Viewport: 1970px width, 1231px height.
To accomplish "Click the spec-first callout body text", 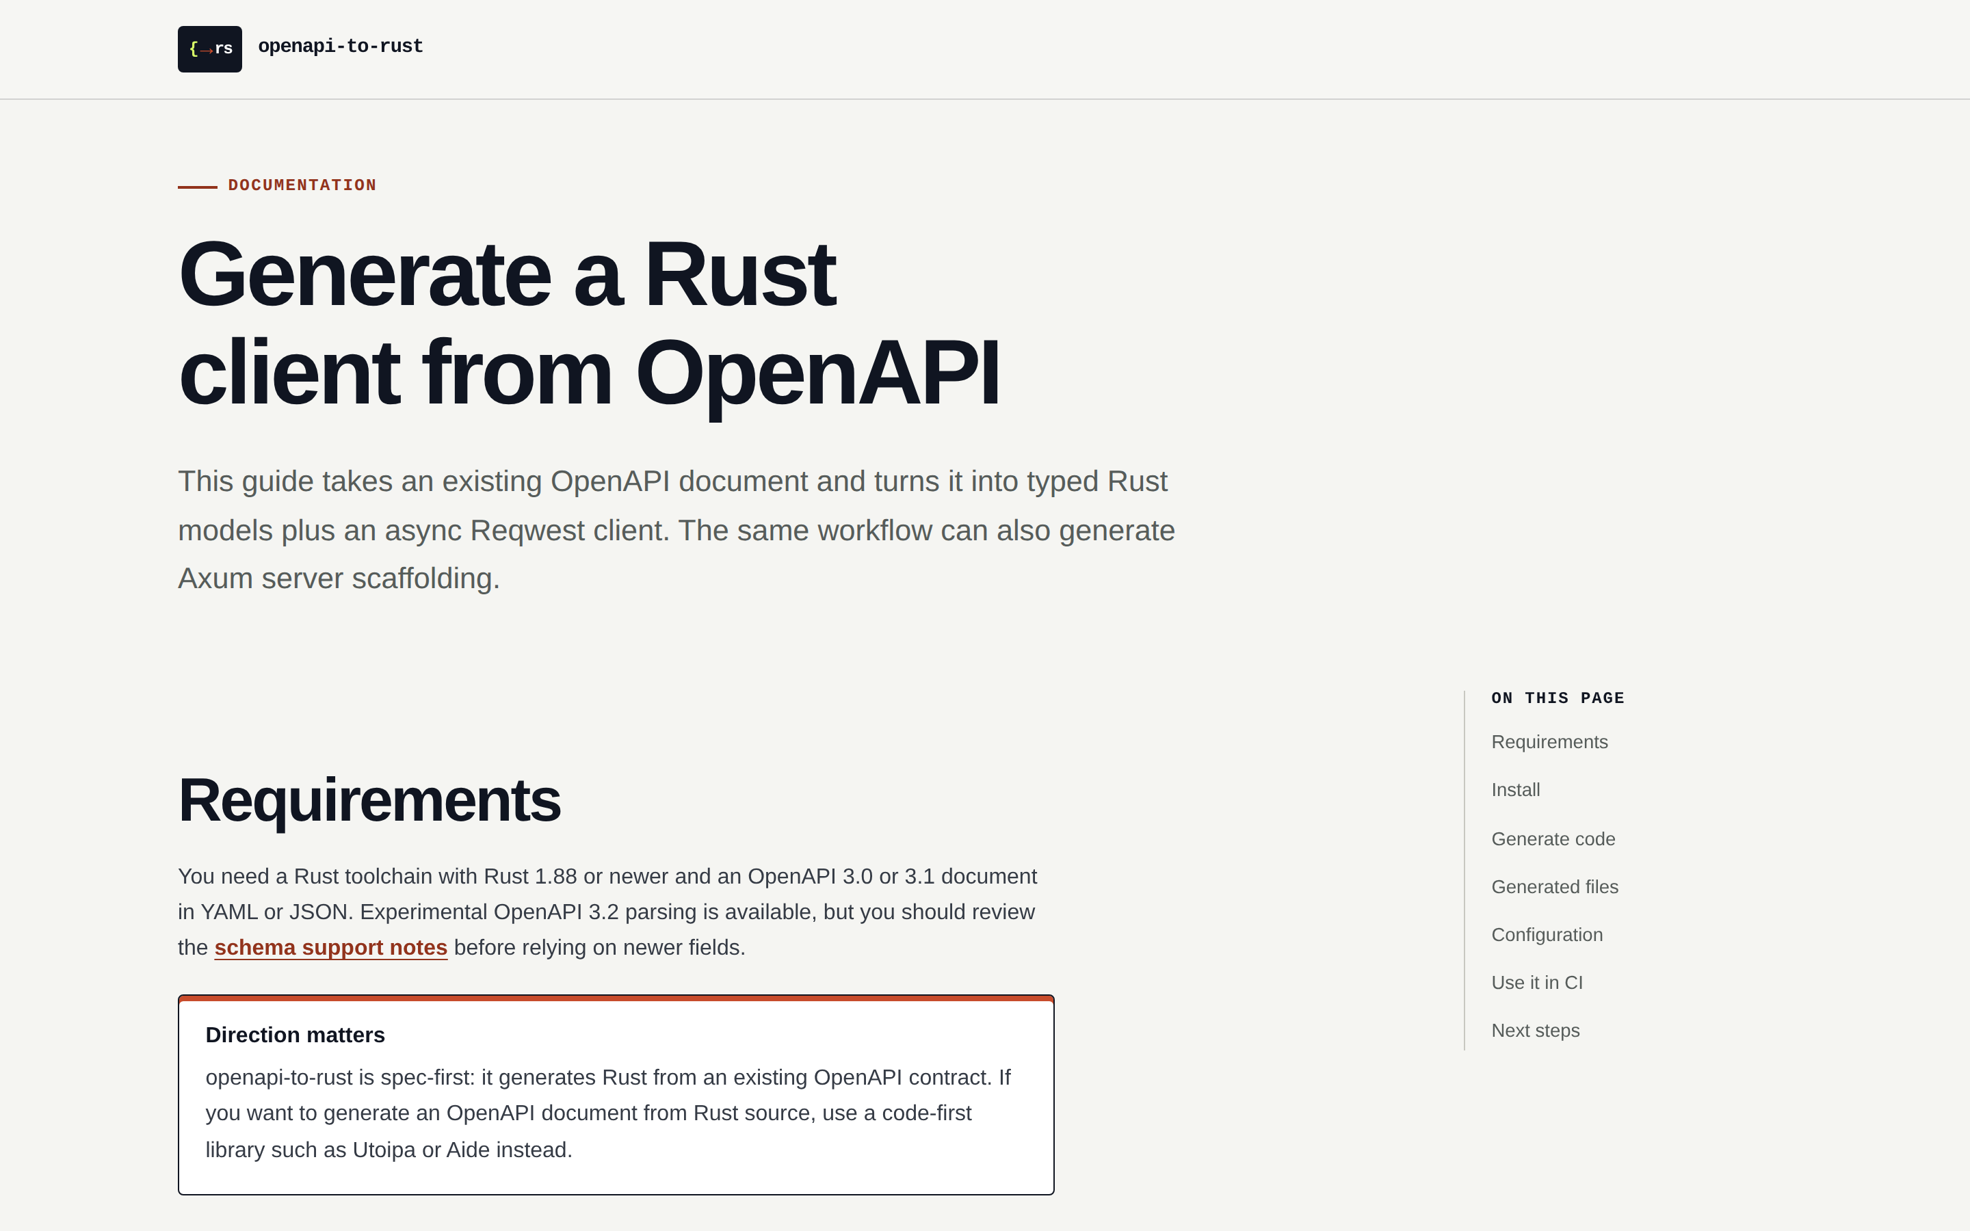I will click(x=607, y=1113).
